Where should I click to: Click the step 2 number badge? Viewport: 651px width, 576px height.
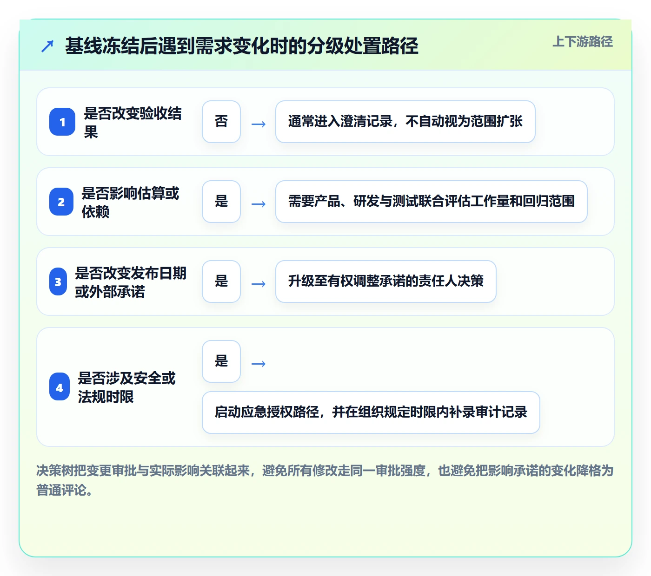click(61, 202)
